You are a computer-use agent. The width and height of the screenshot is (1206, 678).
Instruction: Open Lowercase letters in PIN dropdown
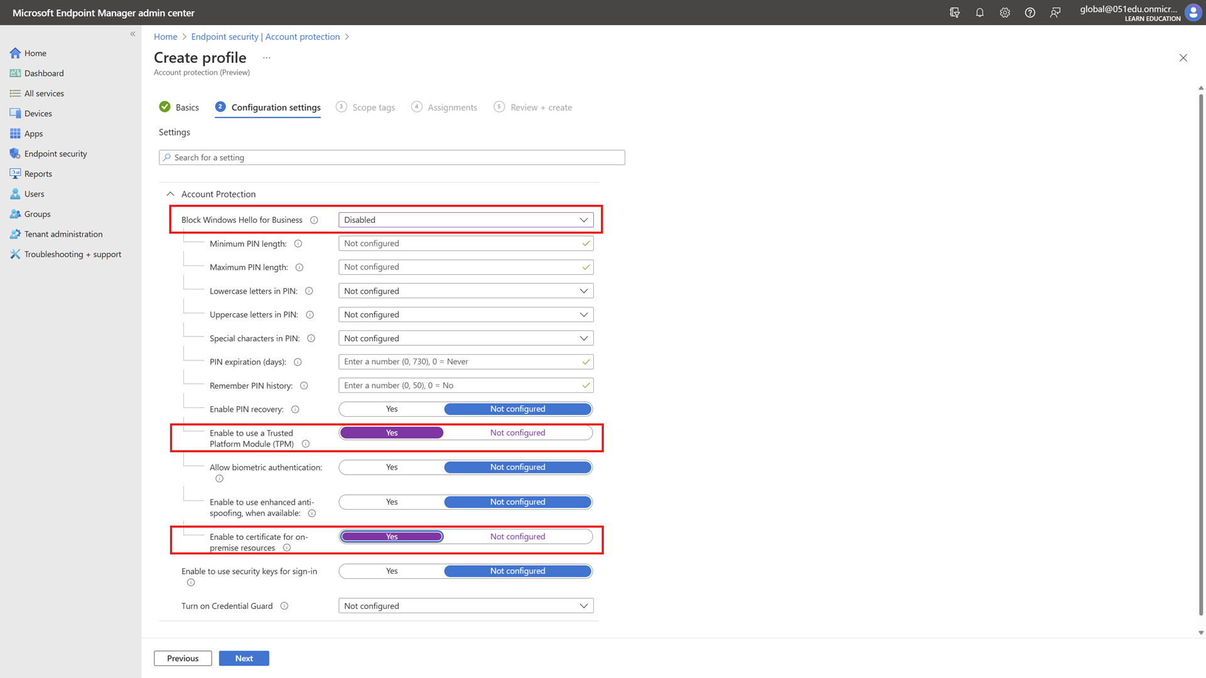(x=465, y=291)
